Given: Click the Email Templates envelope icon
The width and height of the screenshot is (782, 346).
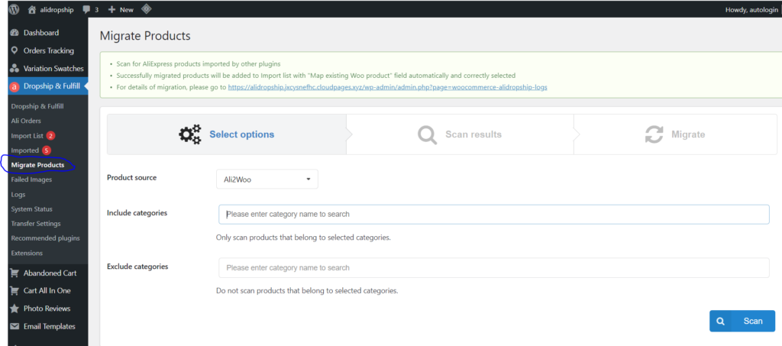Looking at the screenshot, I should 15,327.
